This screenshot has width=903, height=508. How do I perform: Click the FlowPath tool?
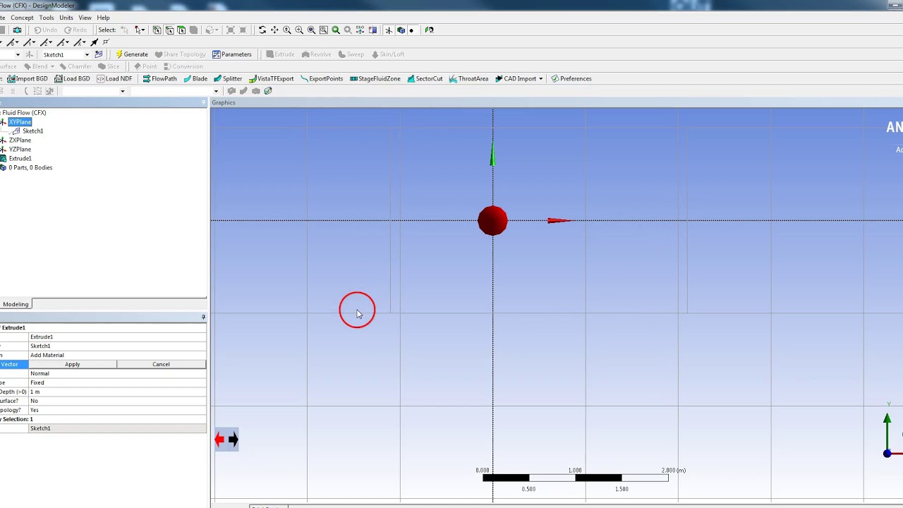159,78
